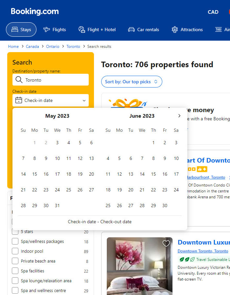Image resolution: width=230 pixels, height=295 pixels.
Task: Click the calendar icon in check-in field
Action: pos(19,100)
